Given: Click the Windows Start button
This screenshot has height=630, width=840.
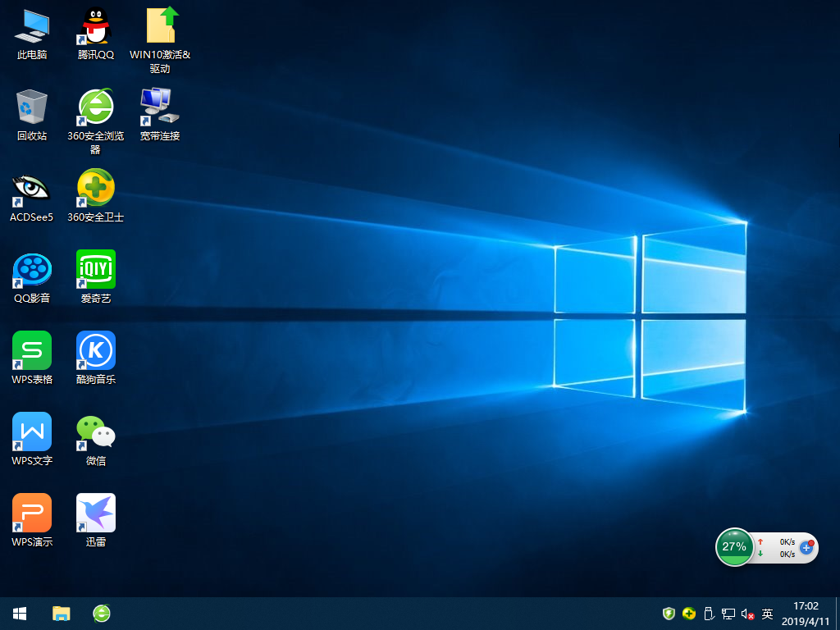Looking at the screenshot, I should [x=20, y=613].
